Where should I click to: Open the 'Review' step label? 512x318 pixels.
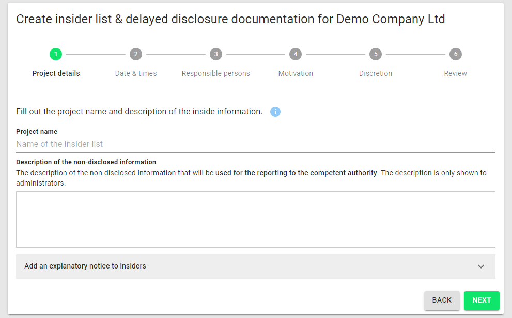pos(456,73)
